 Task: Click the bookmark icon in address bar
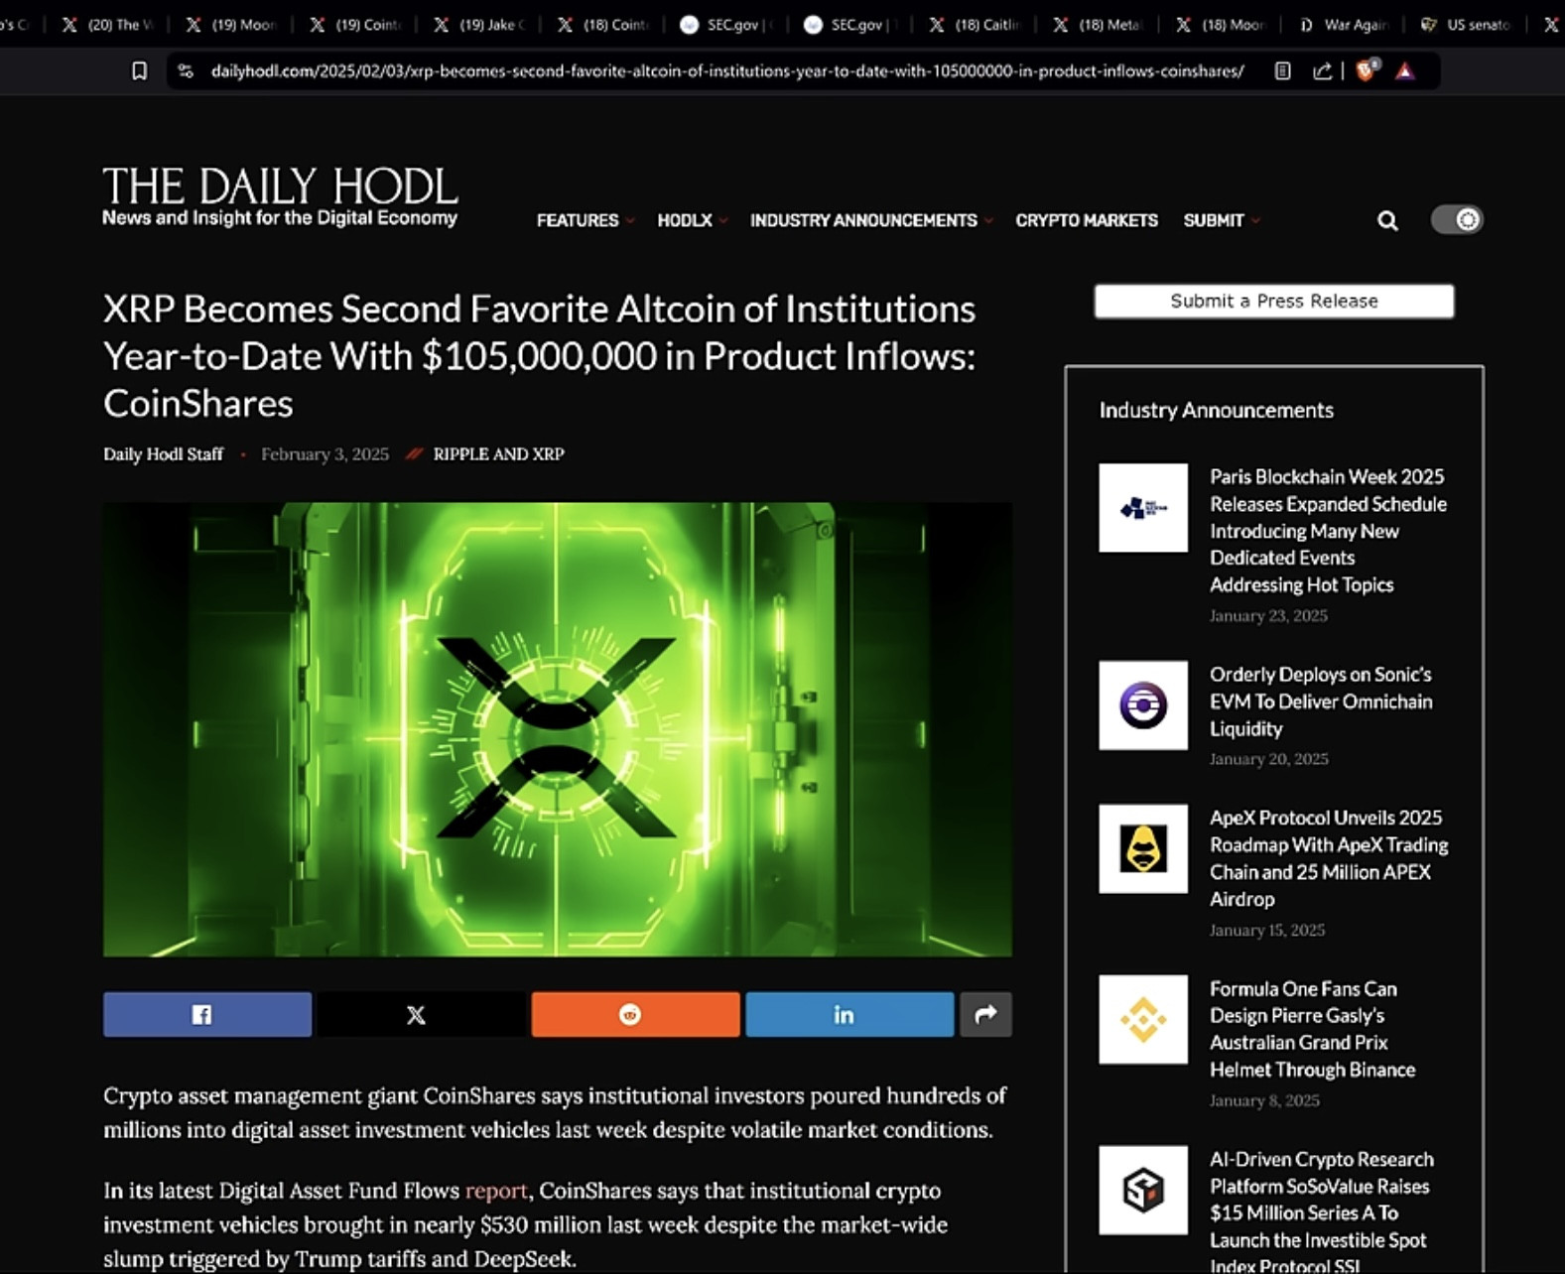tap(140, 70)
